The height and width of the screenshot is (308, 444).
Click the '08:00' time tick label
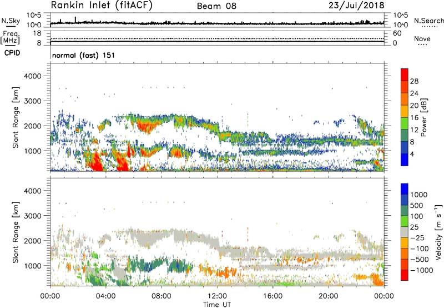162,296
